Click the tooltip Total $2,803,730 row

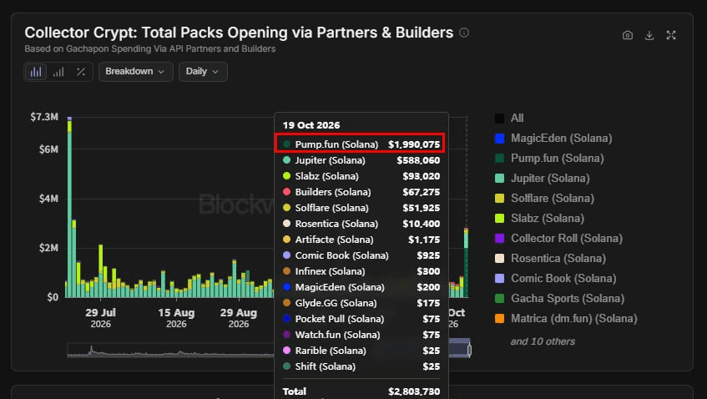coord(361,391)
